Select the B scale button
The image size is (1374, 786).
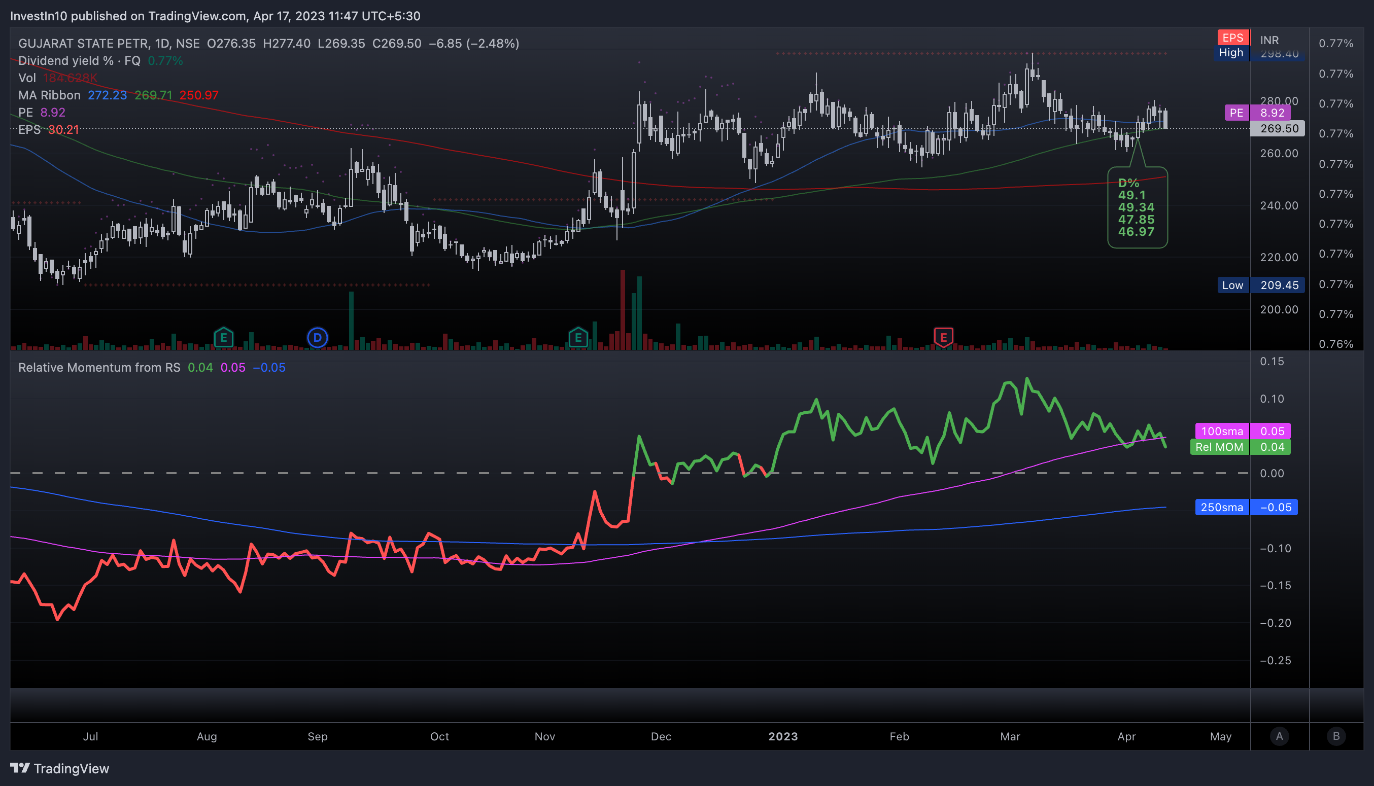(1336, 736)
